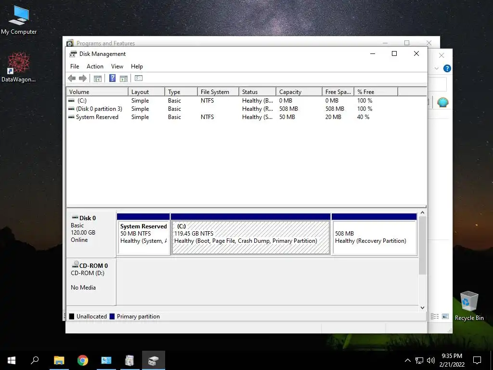Sort by the File System column header
Screen dimensions: 493x370
pyautogui.click(x=218, y=92)
